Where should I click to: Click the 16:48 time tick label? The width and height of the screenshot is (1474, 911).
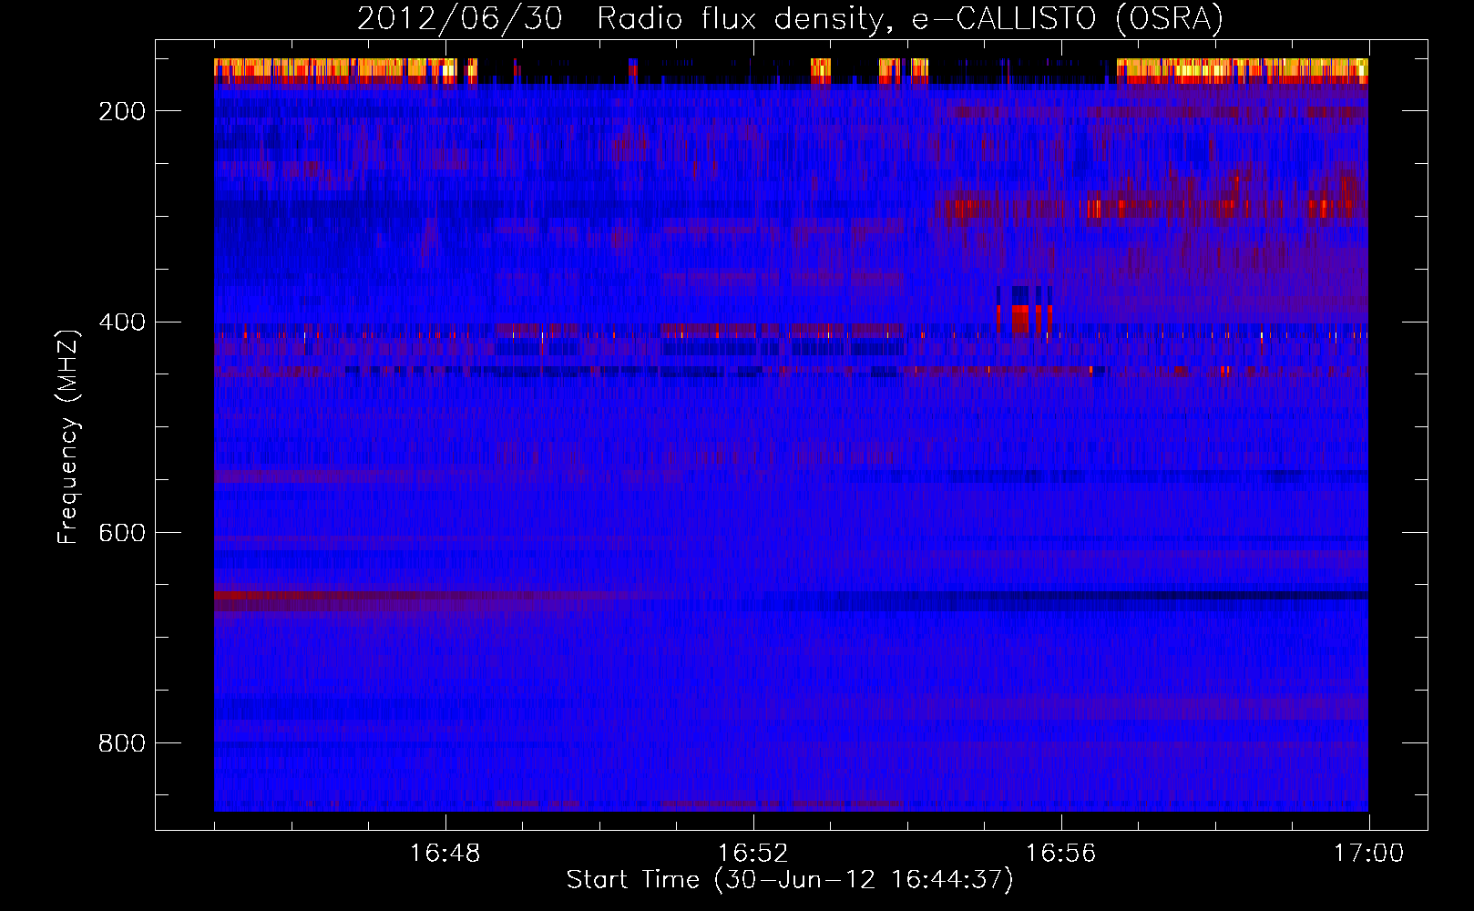click(445, 854)
